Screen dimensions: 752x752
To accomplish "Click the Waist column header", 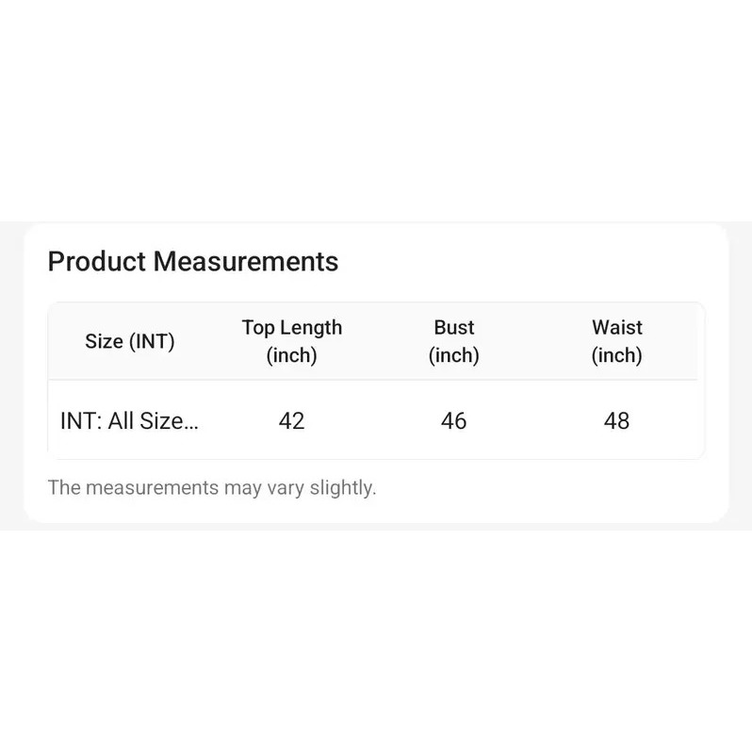I will (x=616, y=341).
